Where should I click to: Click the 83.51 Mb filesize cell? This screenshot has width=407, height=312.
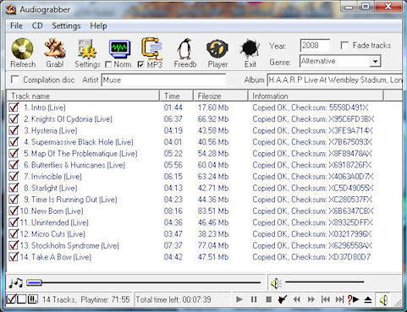(213, 211)
